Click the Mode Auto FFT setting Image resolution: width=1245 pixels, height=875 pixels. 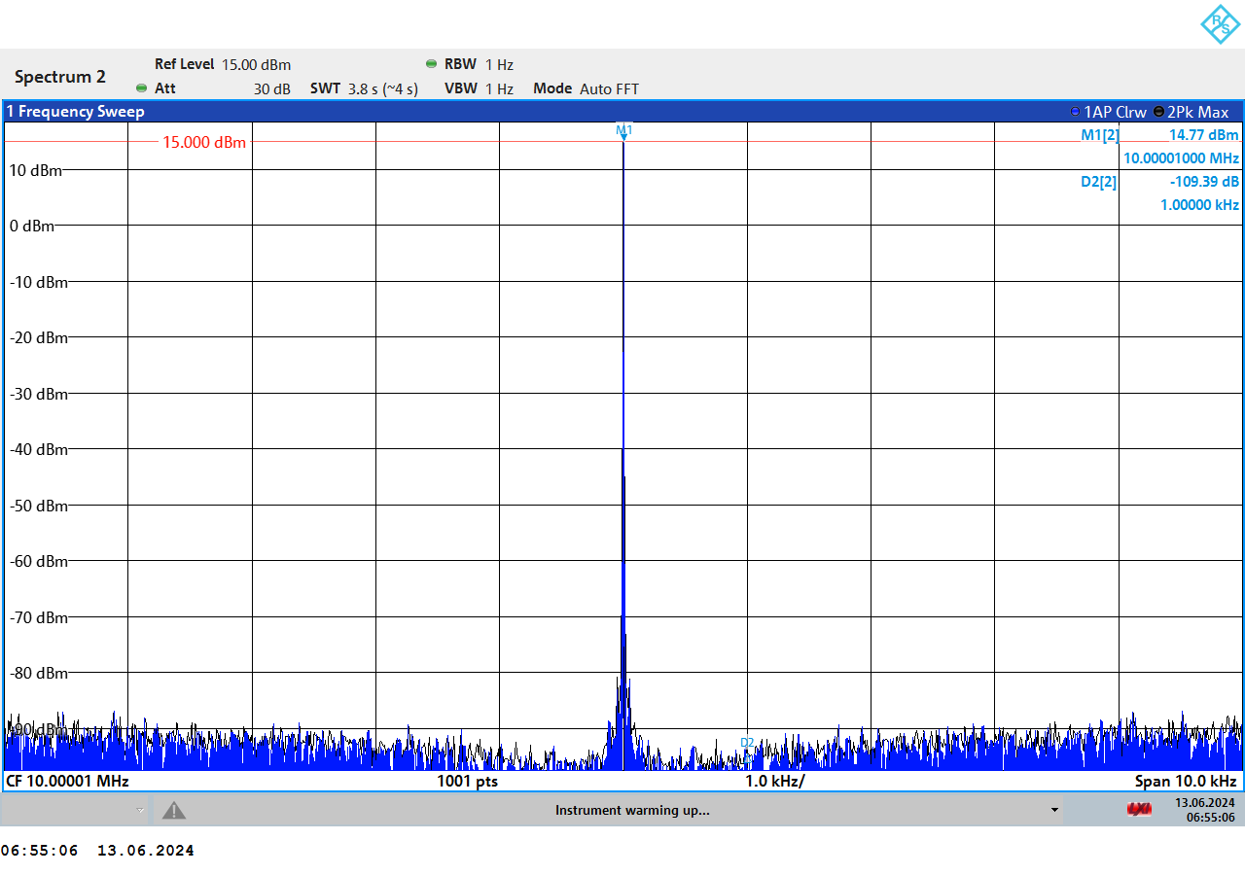tap(586, 88)
